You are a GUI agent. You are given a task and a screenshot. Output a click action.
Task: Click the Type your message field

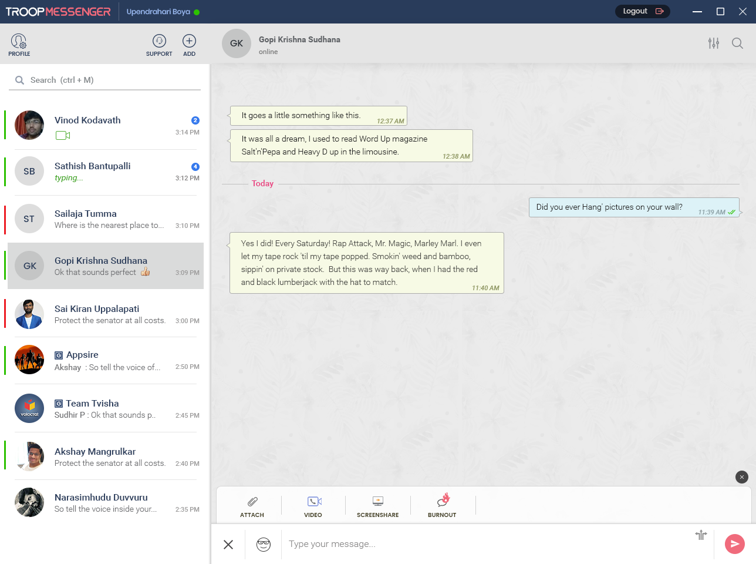[411, 544]
